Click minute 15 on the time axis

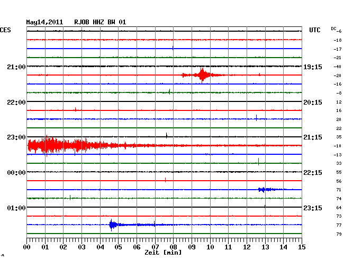click(302, 247)
